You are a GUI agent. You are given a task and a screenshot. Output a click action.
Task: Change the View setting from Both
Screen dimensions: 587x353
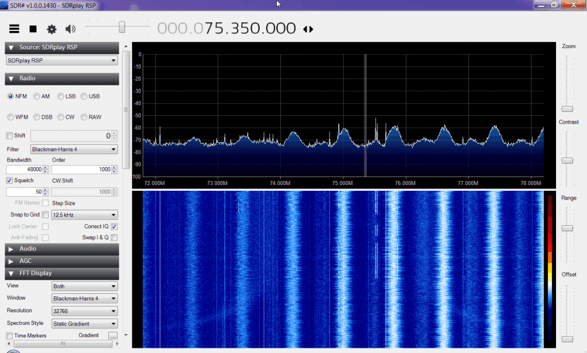pyautogui.click(x=84, y=286)
